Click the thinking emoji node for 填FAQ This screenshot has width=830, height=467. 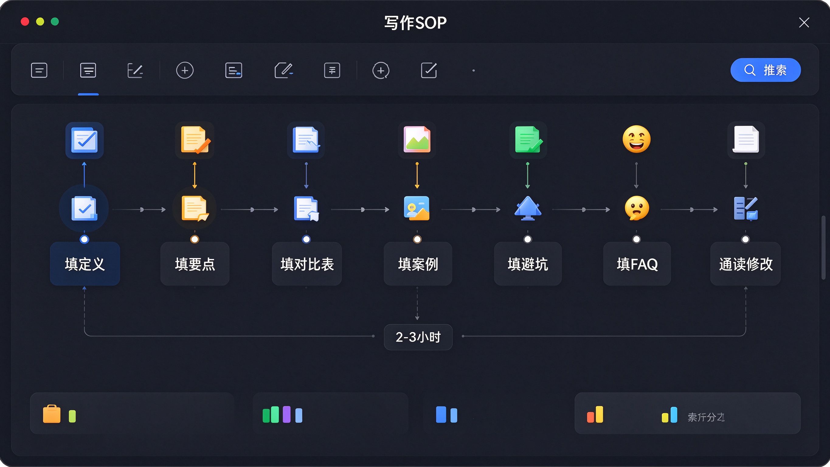coord(637,208)
